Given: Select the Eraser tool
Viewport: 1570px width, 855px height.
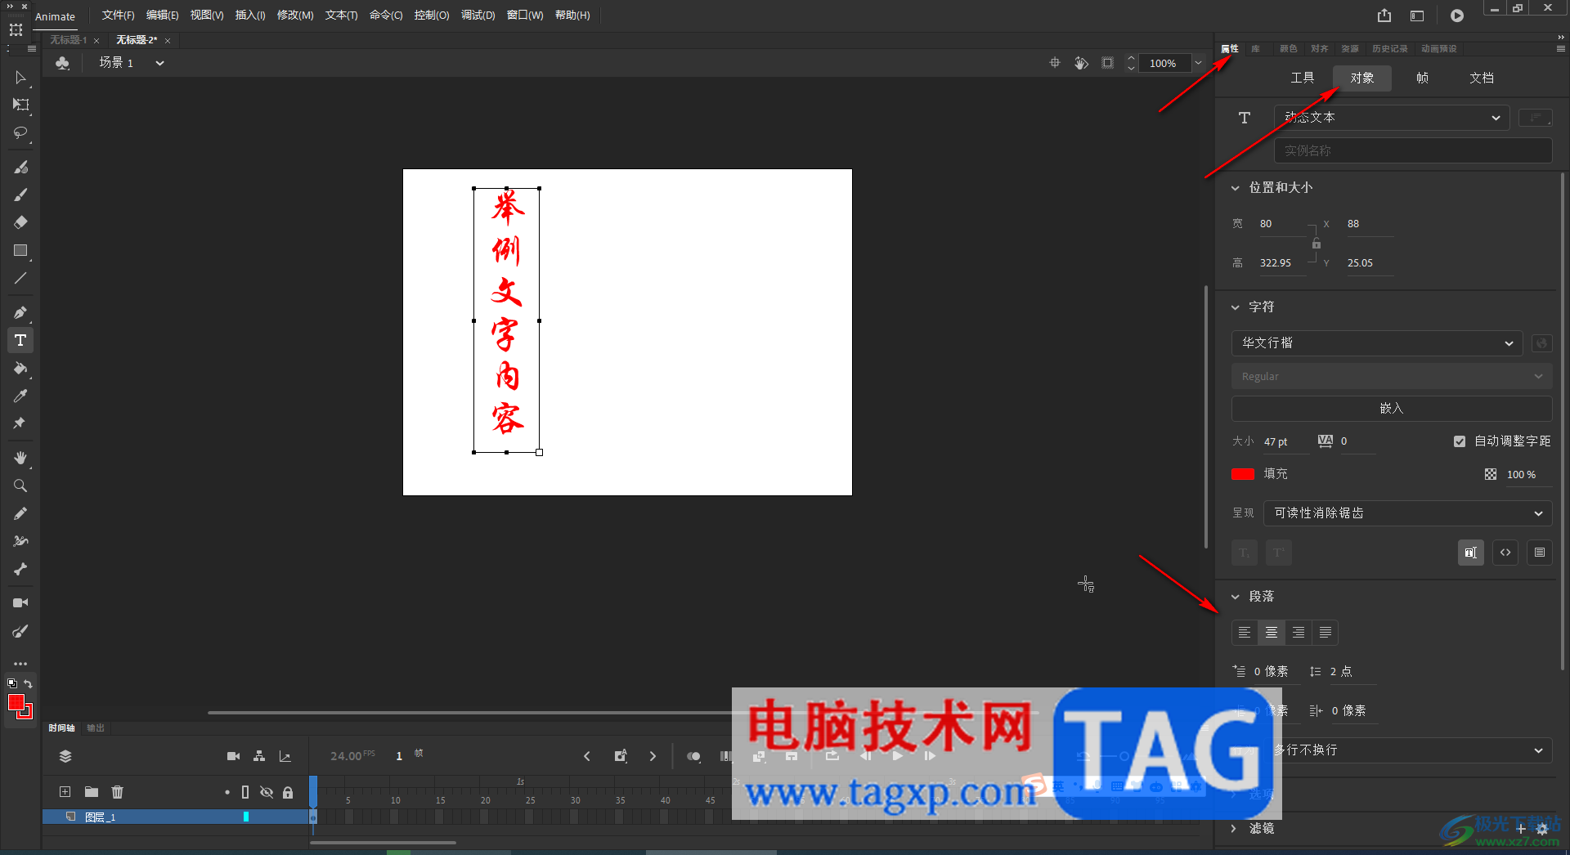Looking at the screenshot, I should coord(20,222).
